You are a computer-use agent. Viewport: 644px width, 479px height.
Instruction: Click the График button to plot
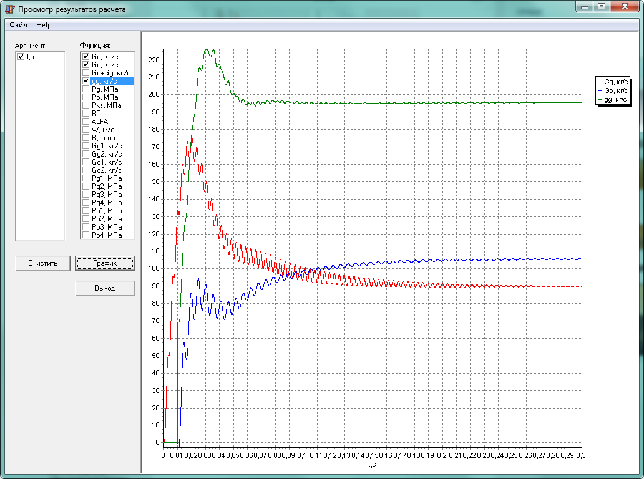(105, 263)
